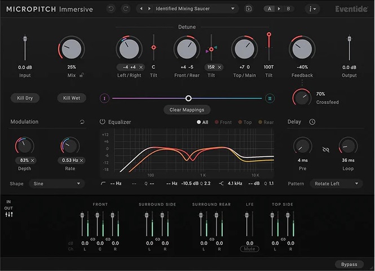The image size is (375, 271).
Task: Click the redo arrow icon
Action: (x=125, y=9)
